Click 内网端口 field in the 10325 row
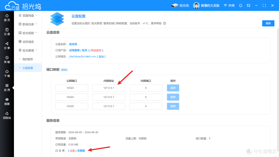Viewport: 279px width, 157px height. [x=146, y=106]
